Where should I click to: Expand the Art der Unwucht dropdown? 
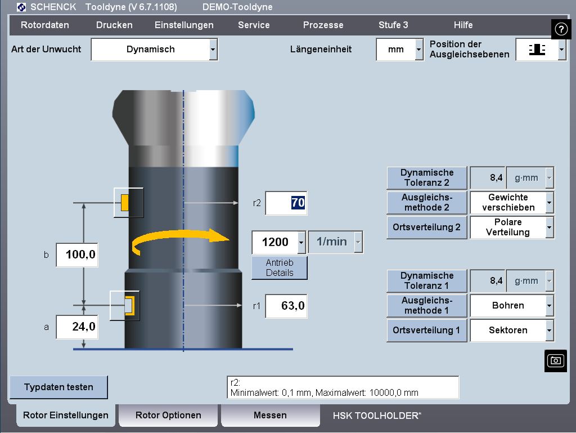click(x=213, y=50)
